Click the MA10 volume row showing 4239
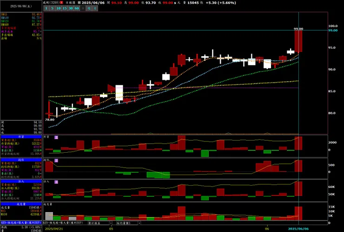Screen dimensions: 344x232 tap(21, 214)
